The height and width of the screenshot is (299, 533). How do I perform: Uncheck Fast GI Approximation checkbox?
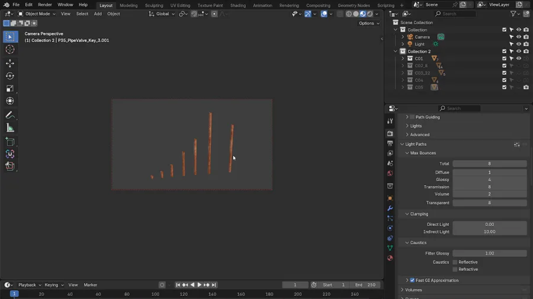click(x=412, y=280)
